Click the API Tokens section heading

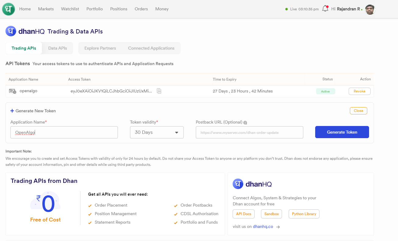pos(18,64)
